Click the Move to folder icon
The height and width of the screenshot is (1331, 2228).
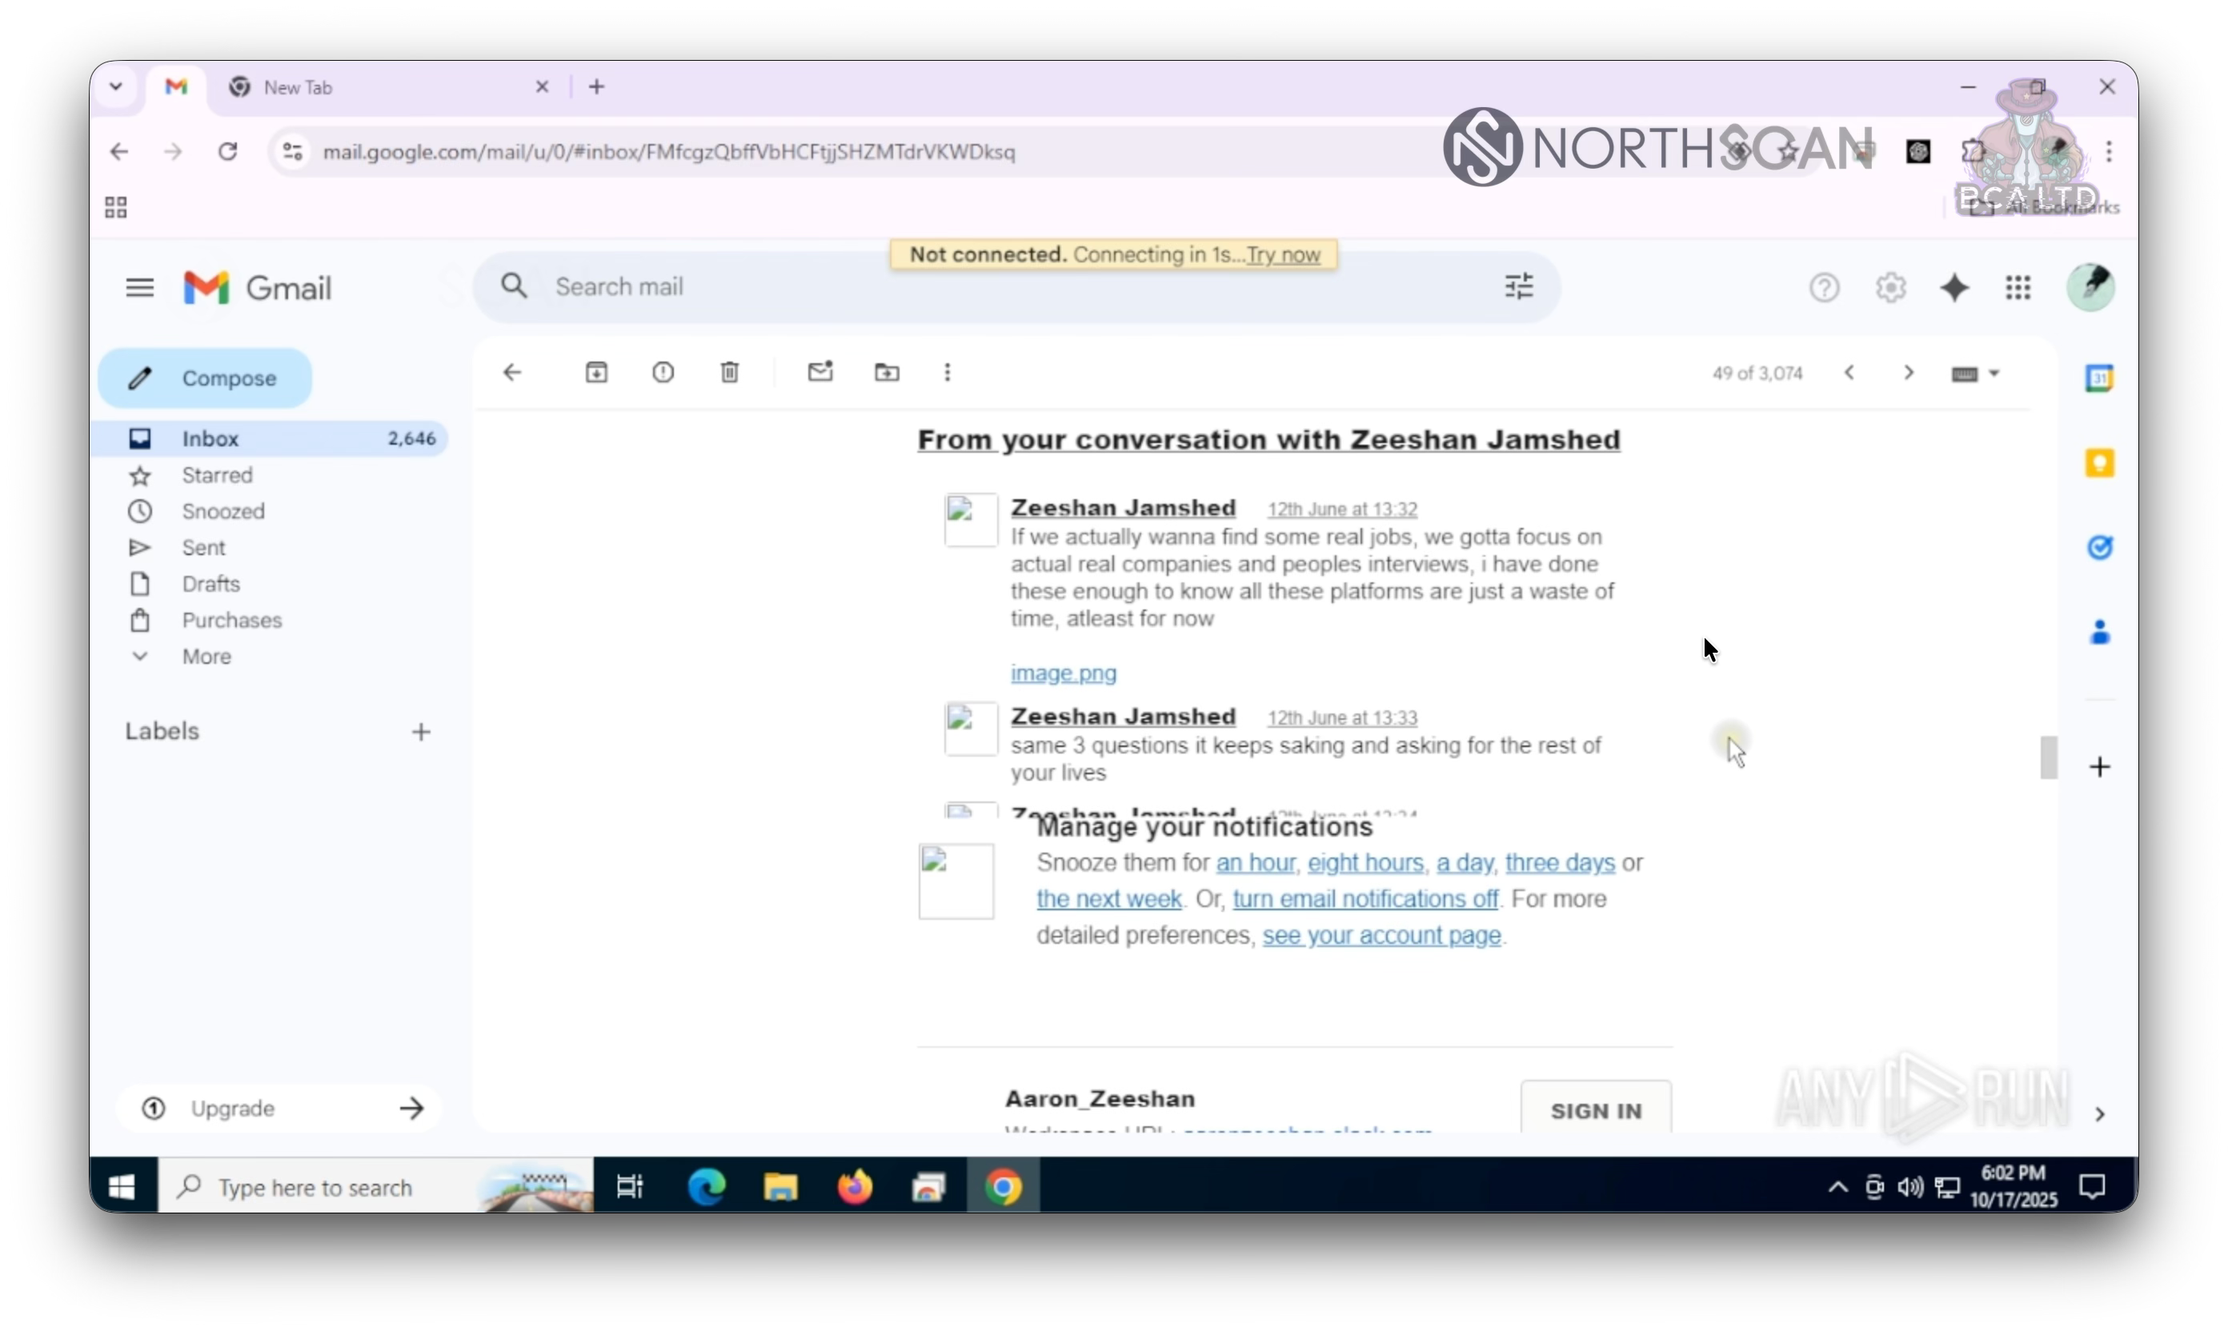pyautogui.click(x=887, y=372)
